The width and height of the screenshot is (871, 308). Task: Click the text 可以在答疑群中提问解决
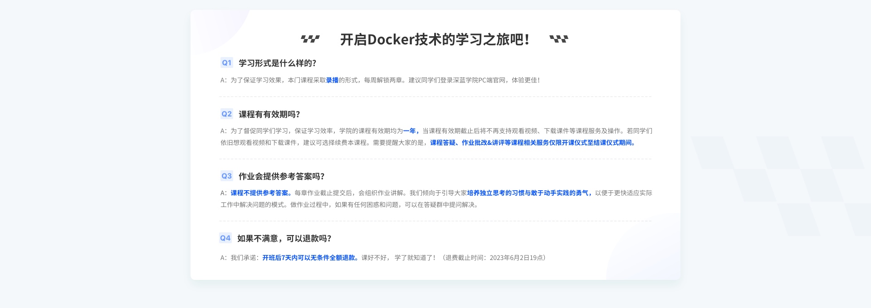coord(439,205)
